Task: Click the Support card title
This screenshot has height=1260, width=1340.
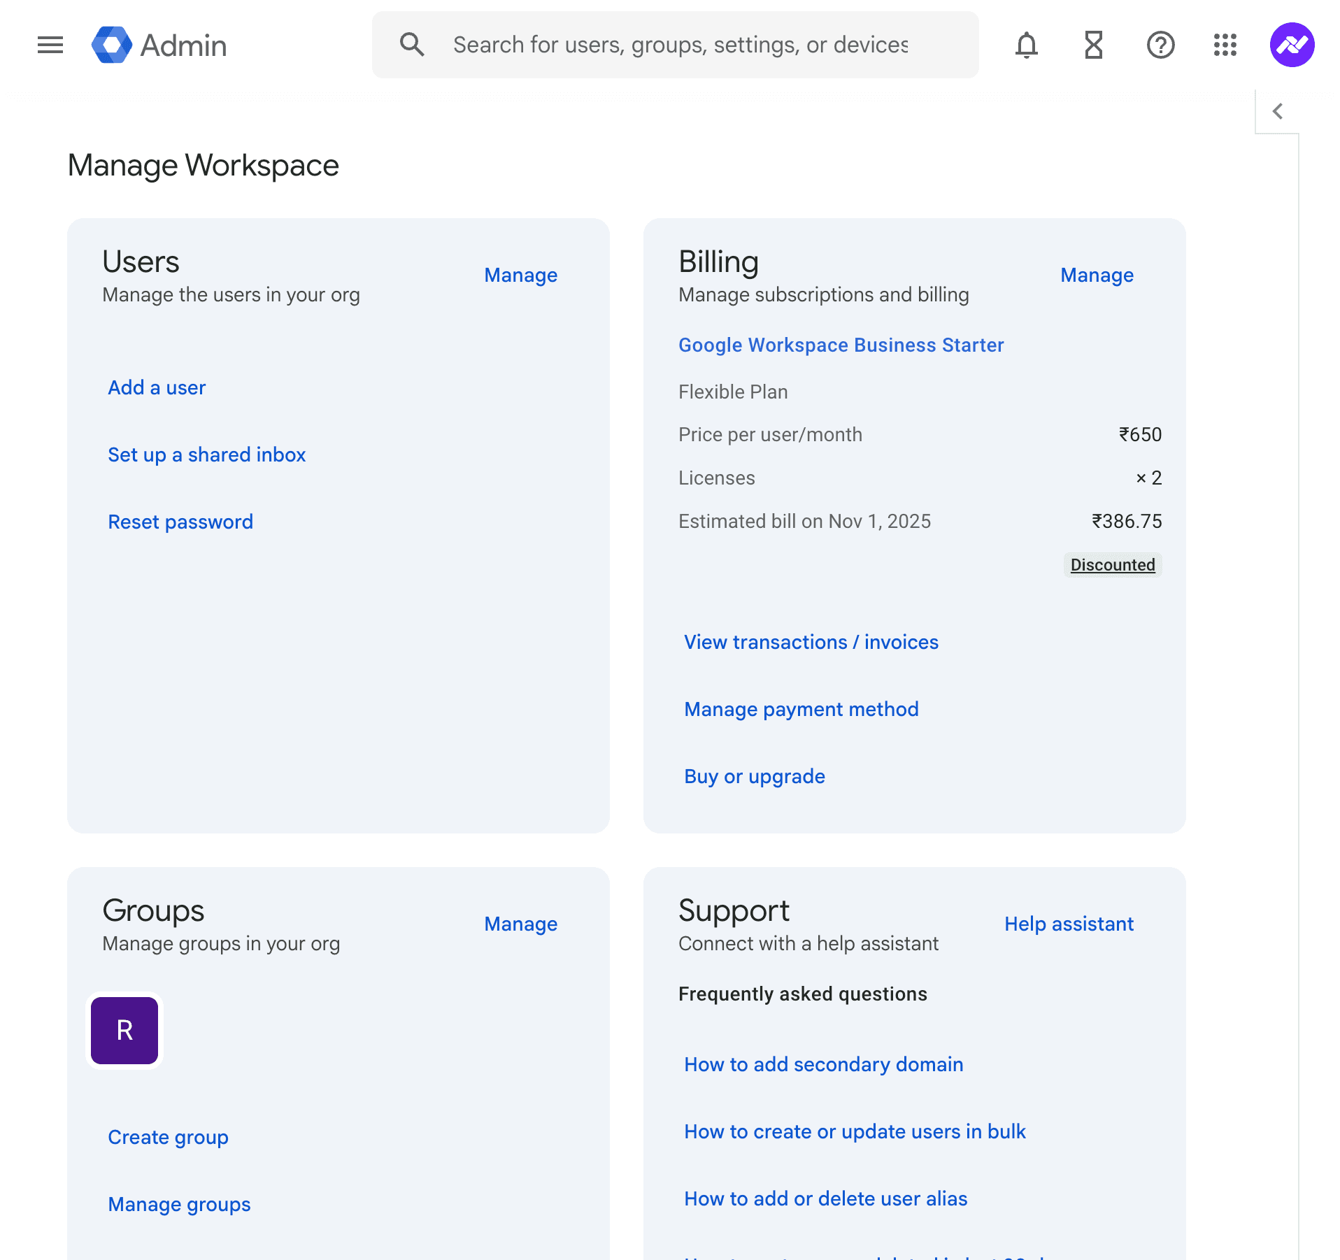Action: [734, 910]
